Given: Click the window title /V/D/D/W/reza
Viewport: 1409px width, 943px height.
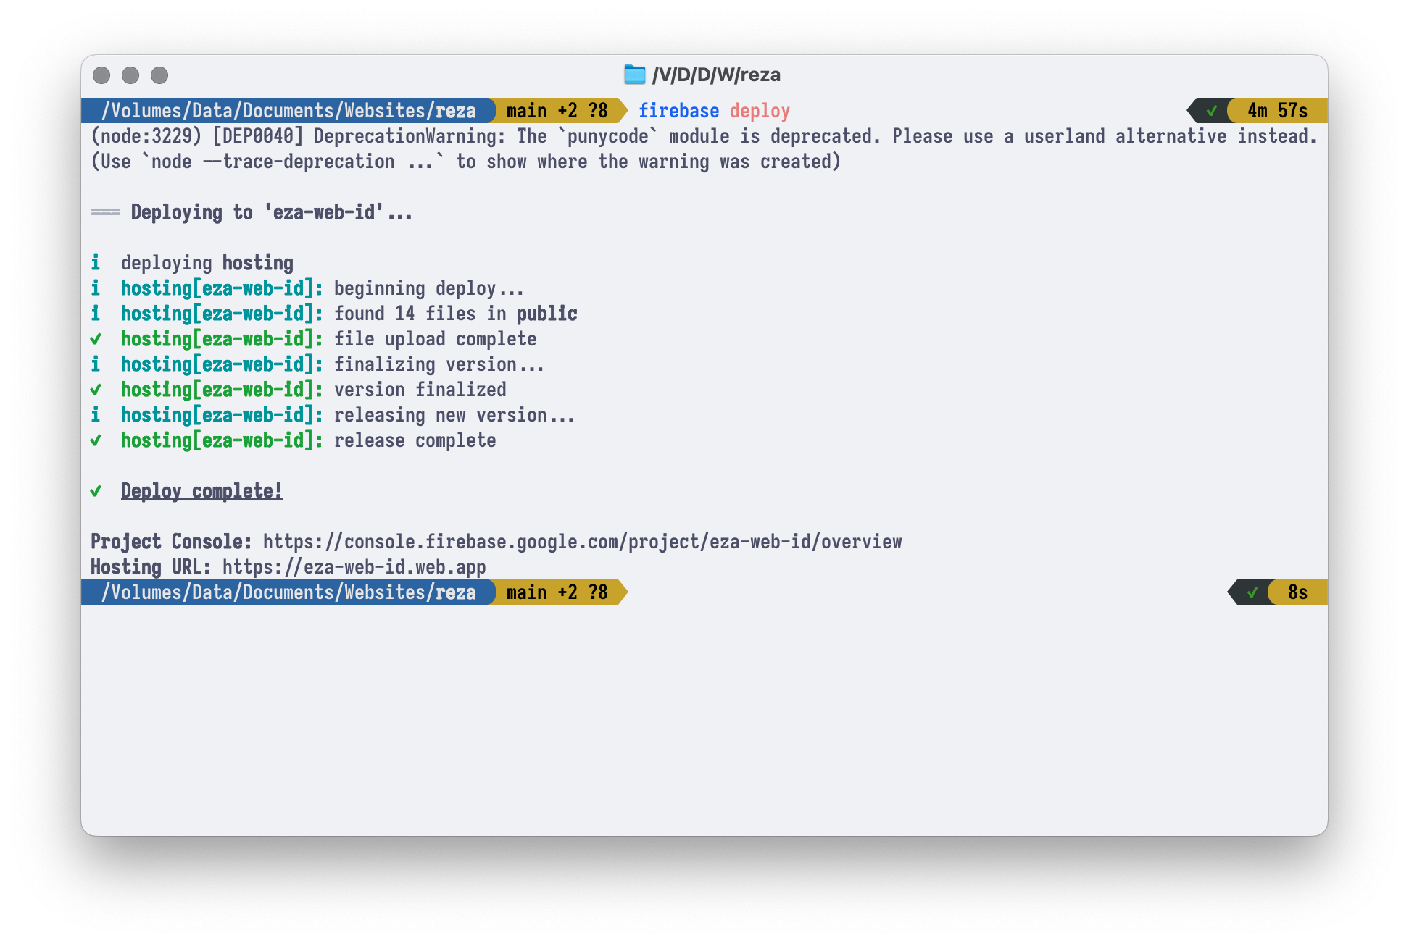Looking at the screenshot, I should coord(716,75).
